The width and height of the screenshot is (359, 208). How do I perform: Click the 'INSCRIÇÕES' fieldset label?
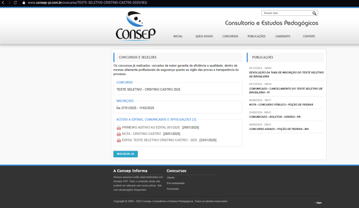(x=125, y=101)
